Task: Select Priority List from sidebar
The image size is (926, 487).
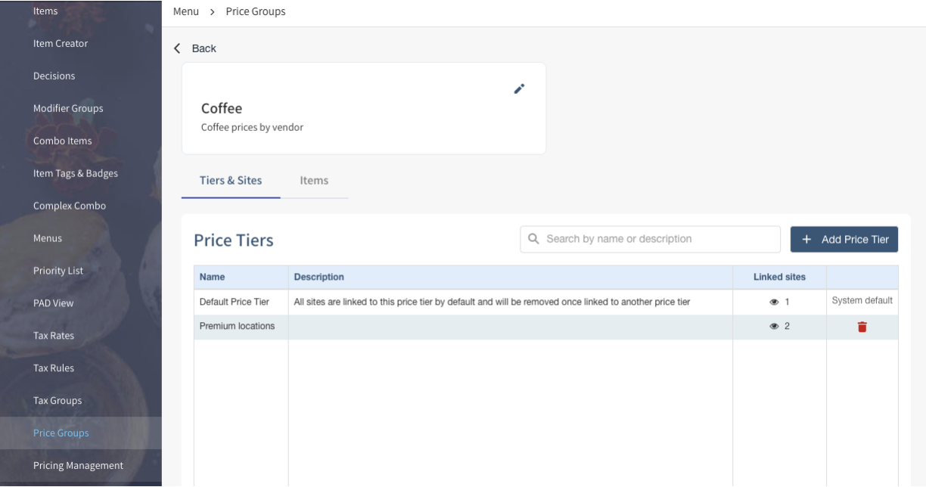Action: (58, 271)
